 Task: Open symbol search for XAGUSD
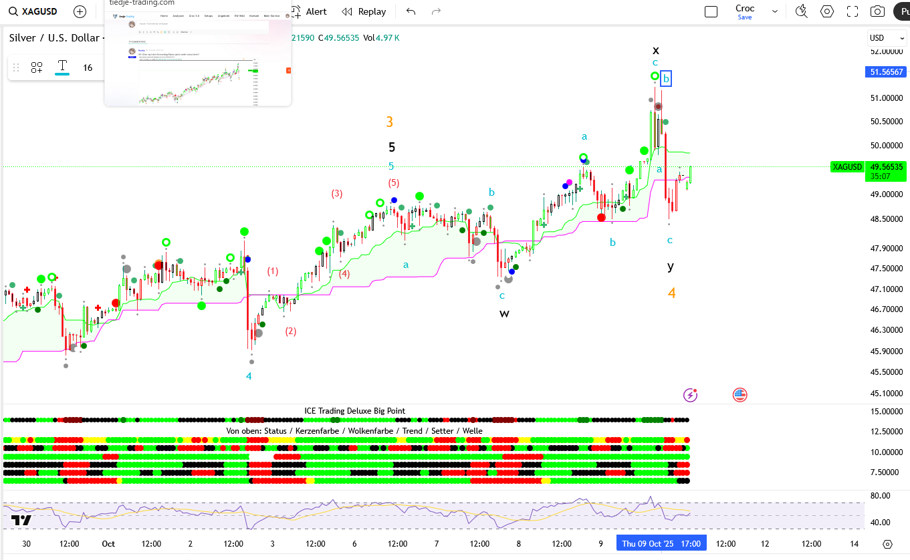(33, 11)
